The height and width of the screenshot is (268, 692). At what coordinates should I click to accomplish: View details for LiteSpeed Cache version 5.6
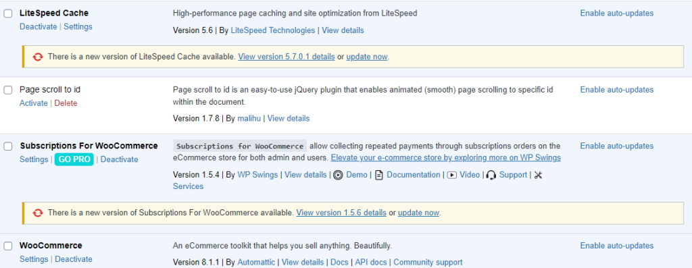click(343, 30)
